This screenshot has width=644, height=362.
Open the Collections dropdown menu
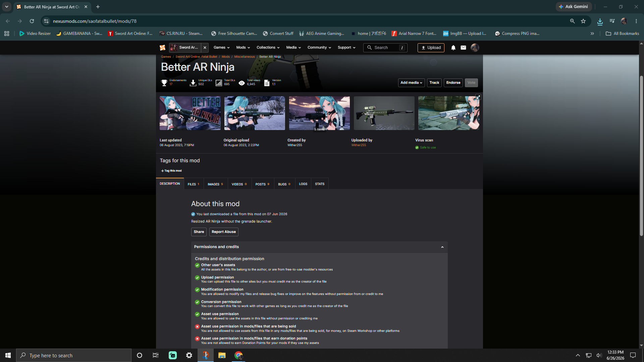pos(268,48)
